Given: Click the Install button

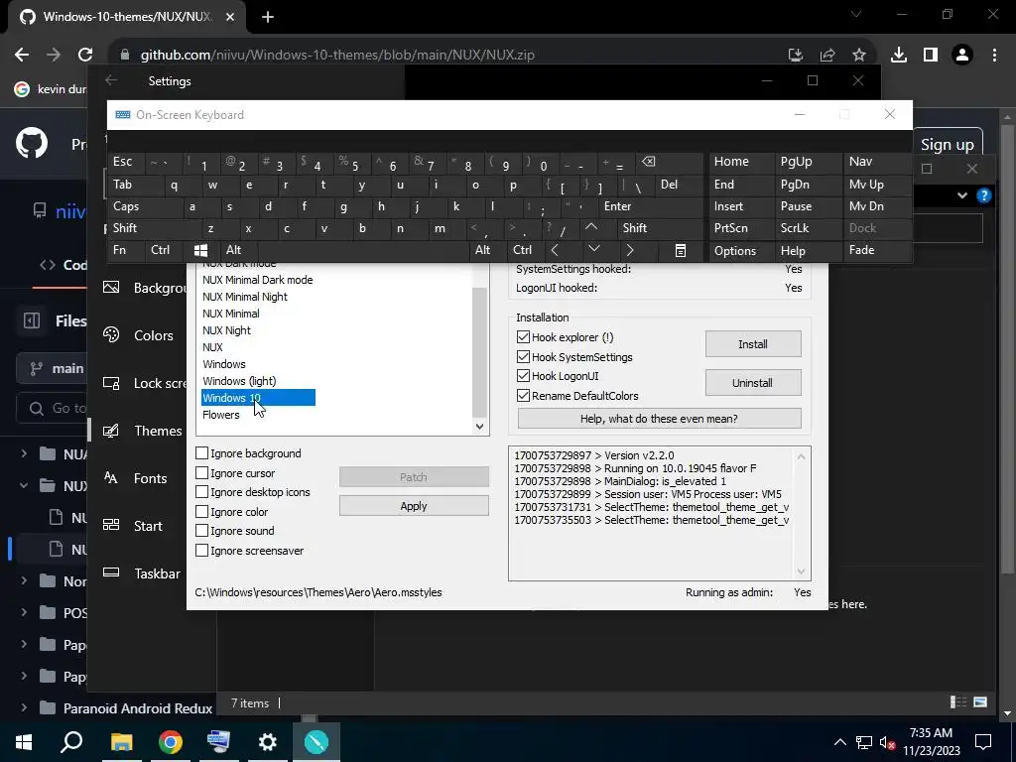Looking at the screenshot, I should (x=753, y=344).
